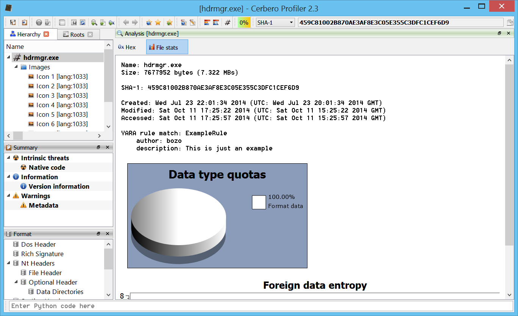Click the second gear icon in toolbar
This screenshot has width=518, height=316.
click(x=48, y=22)
